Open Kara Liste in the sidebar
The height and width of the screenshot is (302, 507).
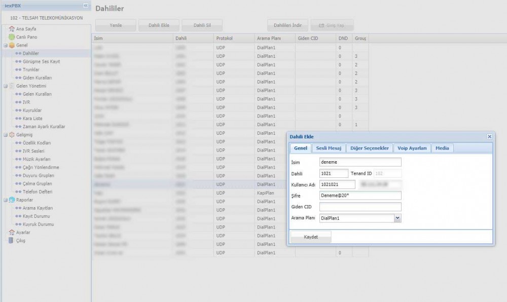pyautogui.click(x=32, y=119)
